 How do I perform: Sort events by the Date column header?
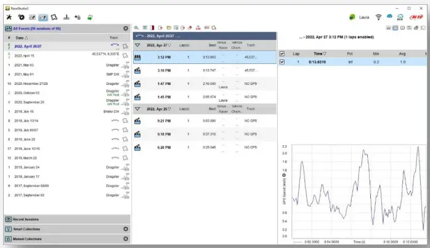(x=22, y=38)
